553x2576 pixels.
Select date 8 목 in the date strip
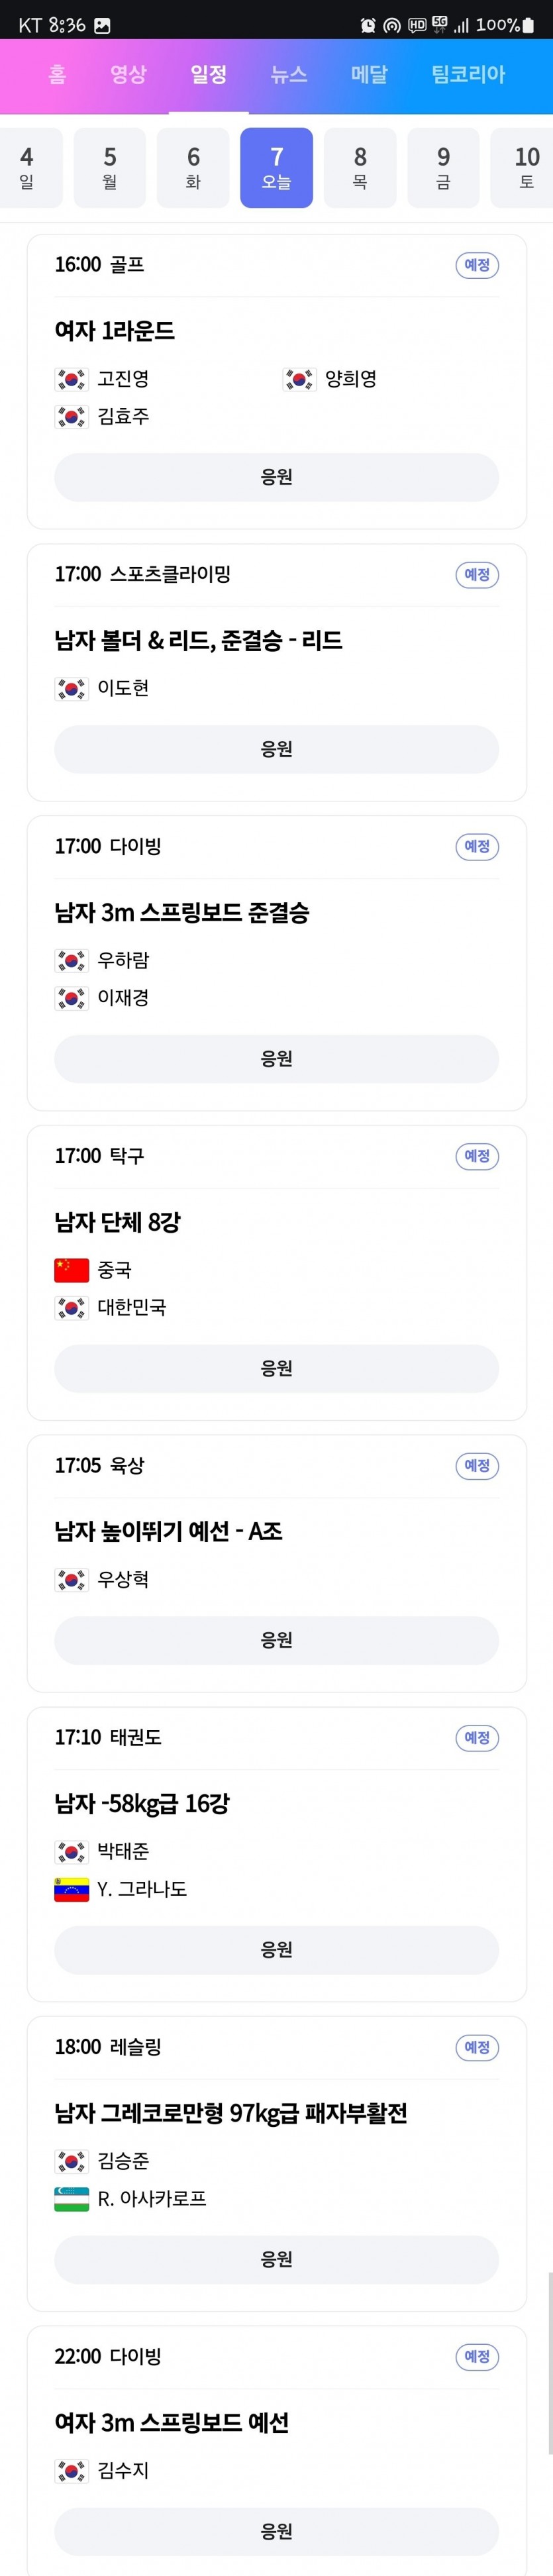coord(360,167)
